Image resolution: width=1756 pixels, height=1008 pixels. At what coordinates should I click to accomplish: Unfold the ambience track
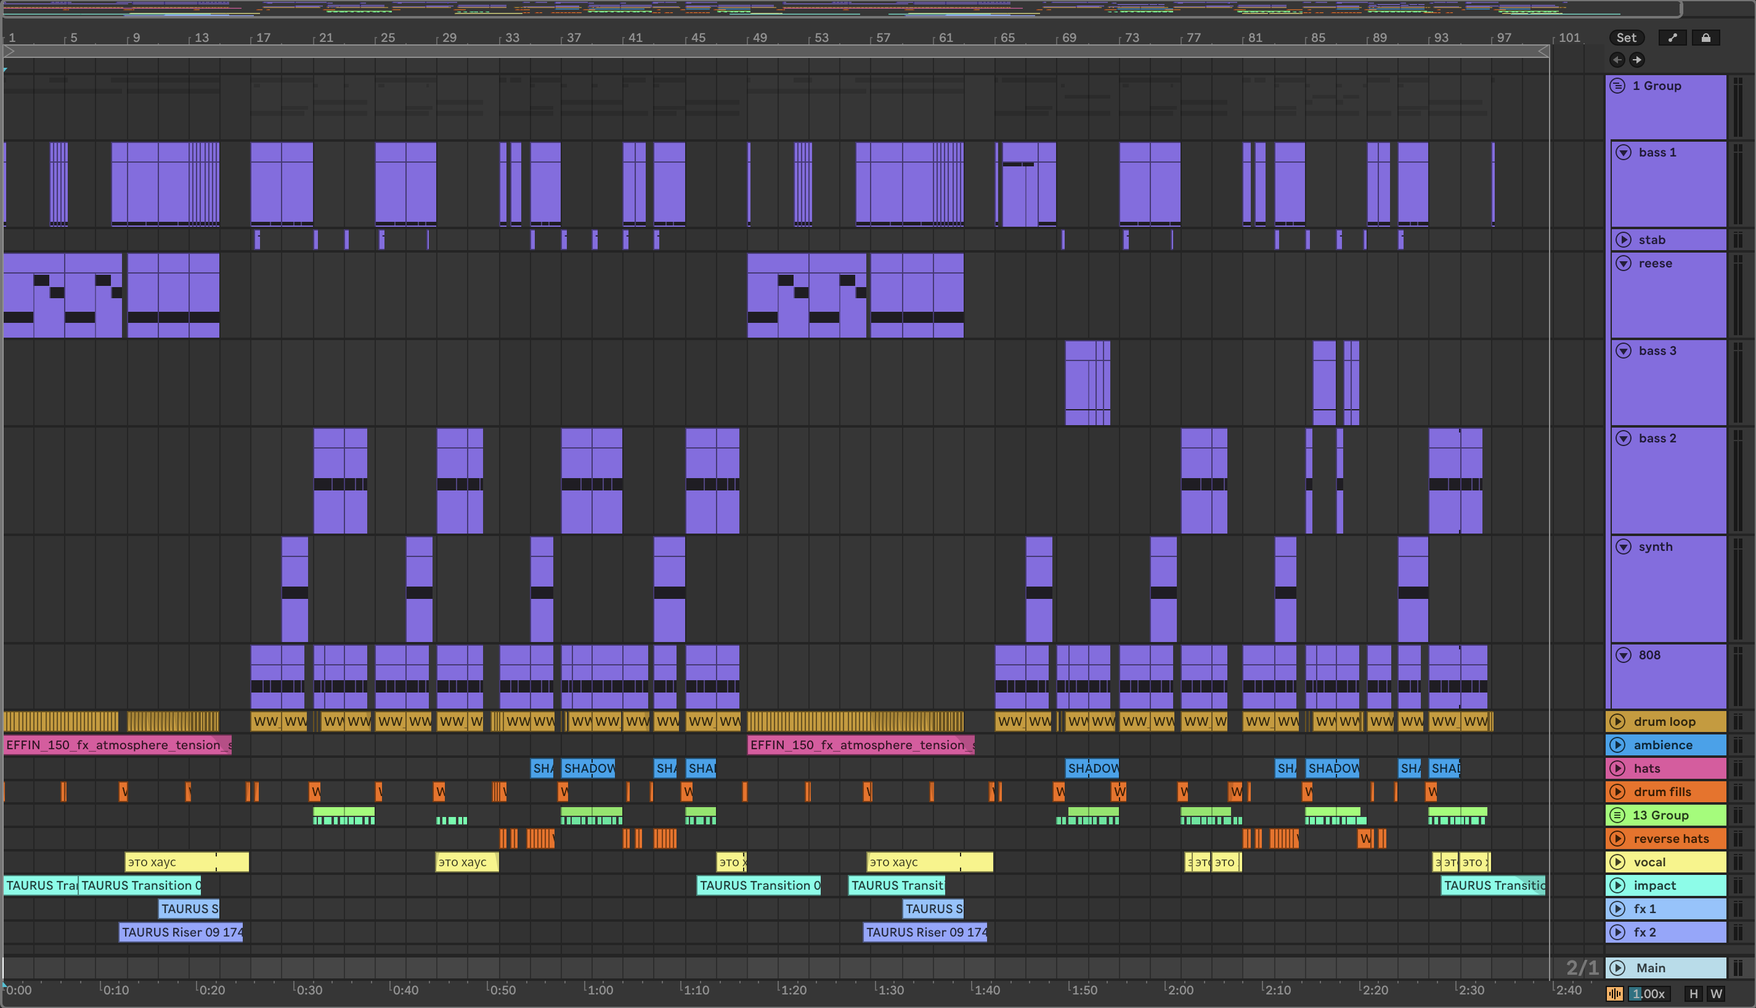click(1617, 745)
